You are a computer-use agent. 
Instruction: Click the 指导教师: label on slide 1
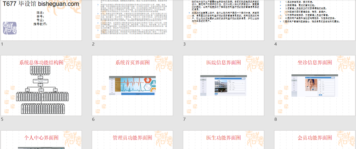click(x=40, y=24)
